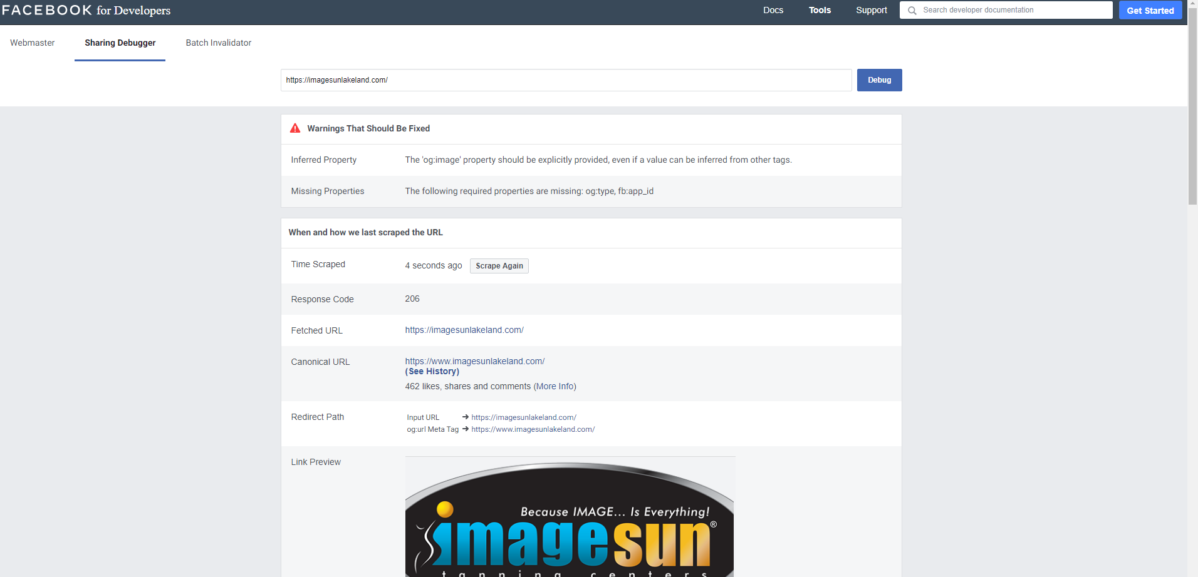Click the response code value 206
This screenshot has width=1198, height=577.
(412, 299)
